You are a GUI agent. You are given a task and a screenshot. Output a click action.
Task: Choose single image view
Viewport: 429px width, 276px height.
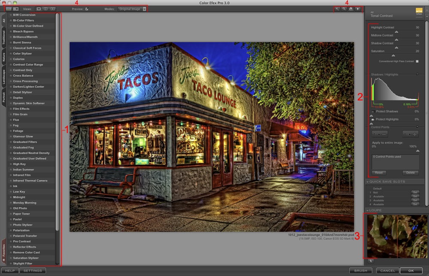pos(39,9)
